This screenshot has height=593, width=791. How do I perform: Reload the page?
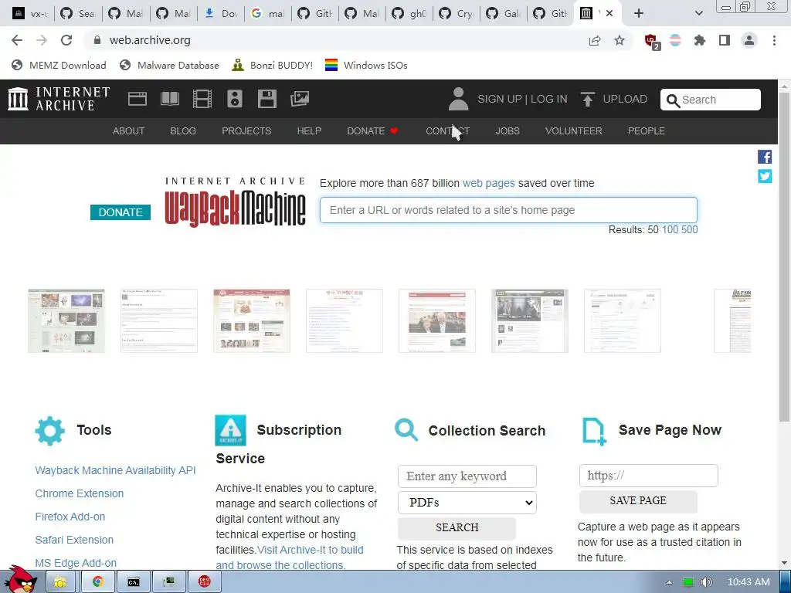[x=66, y=40]
